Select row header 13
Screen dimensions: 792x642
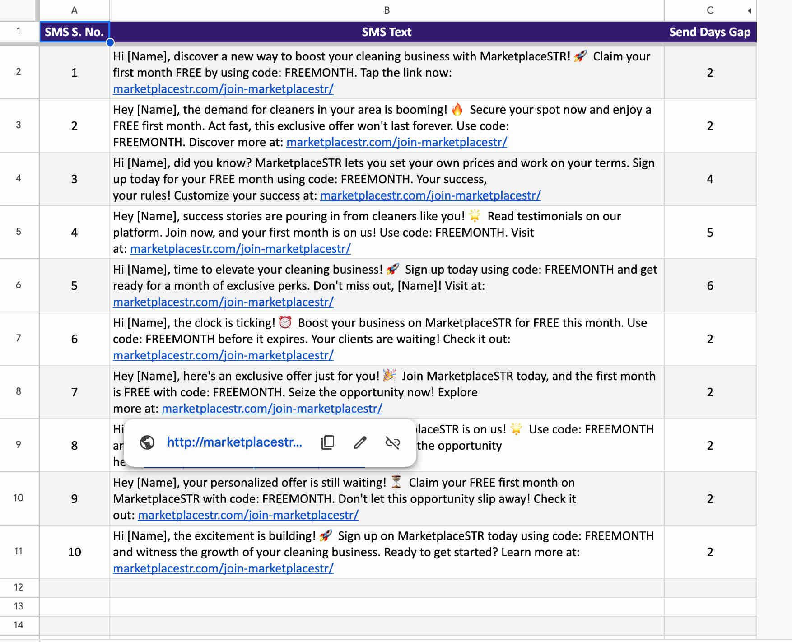pyautogui.click(x=19, y=606)
